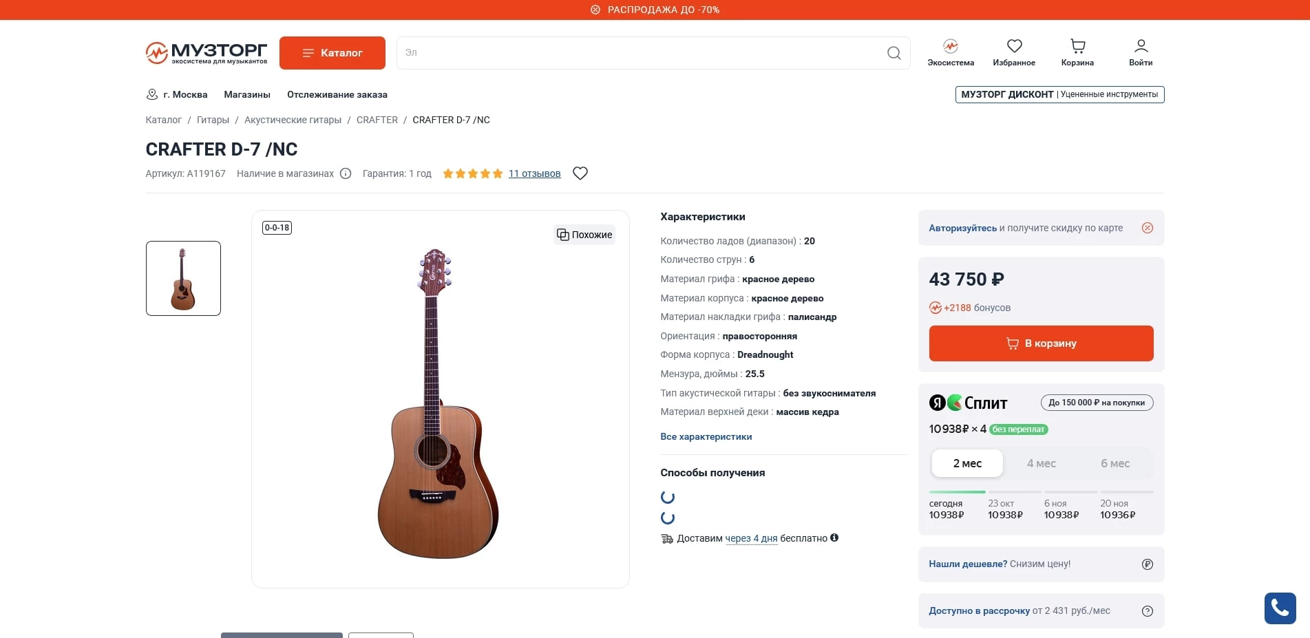
Task: Click the В корзину button
Action: [x=1040, y=343]
